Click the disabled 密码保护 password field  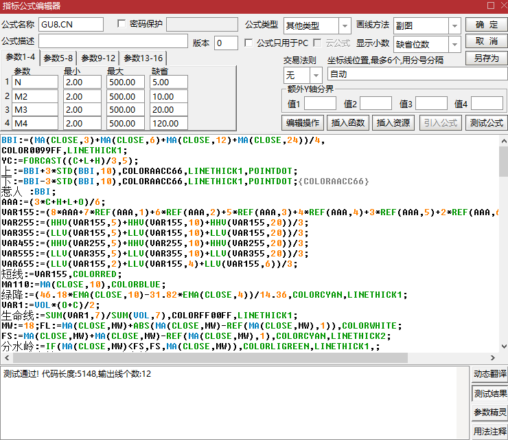tap(202, 24)
